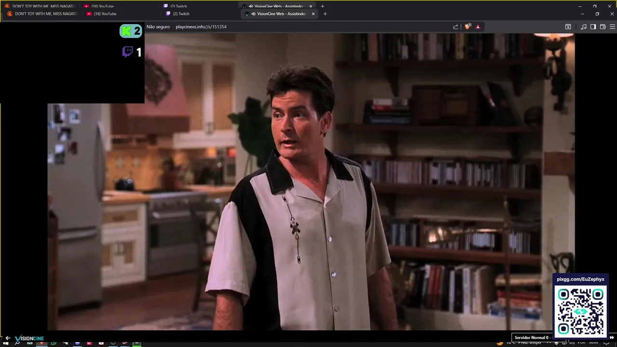The image size is (617, 347).
Task: Open a new browser tab
Action: click(325, 14)
